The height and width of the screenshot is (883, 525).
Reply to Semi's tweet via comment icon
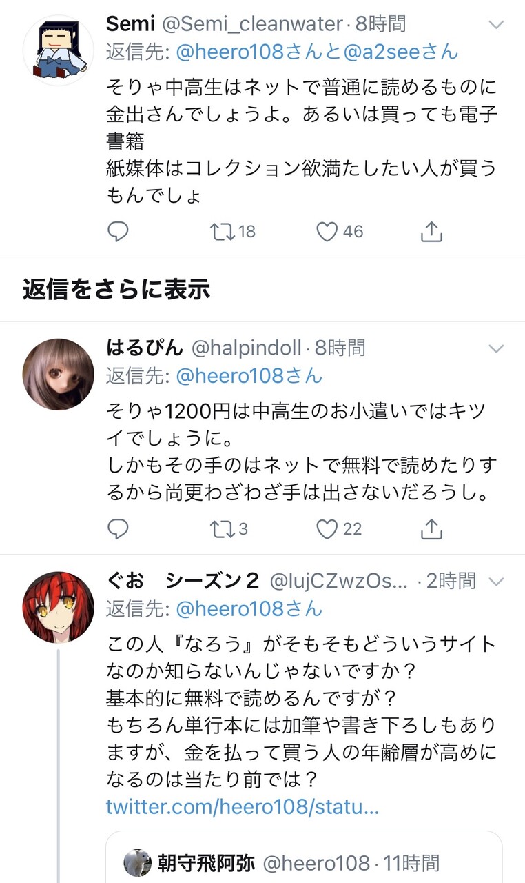coord(118,232)
